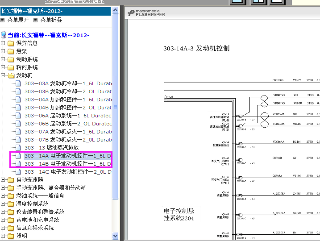This screenshot has height=241, width=320.
Task: Open the 当前:长安福特--福克斯--2012- root link
Action: tap(48, 35)
